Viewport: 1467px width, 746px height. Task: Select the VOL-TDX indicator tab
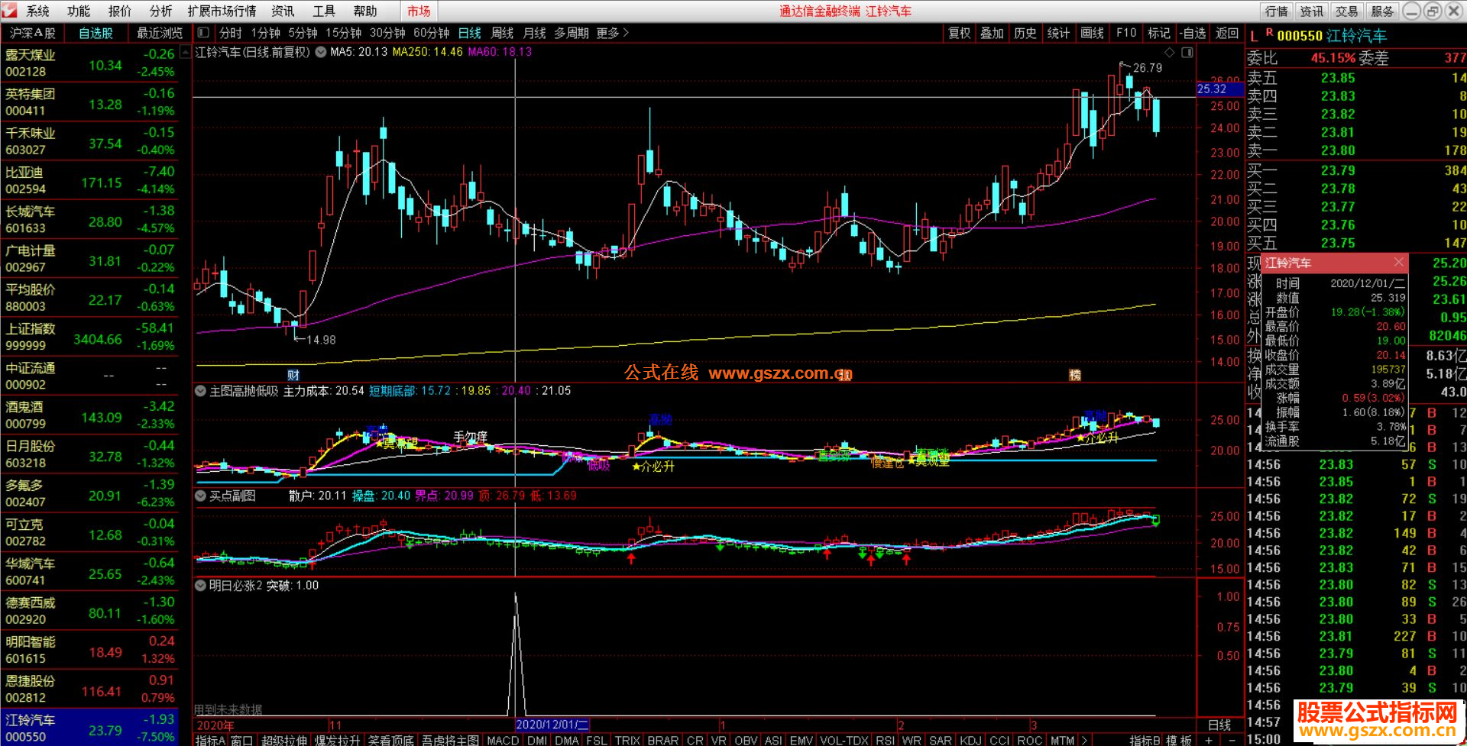coord(844,740)
